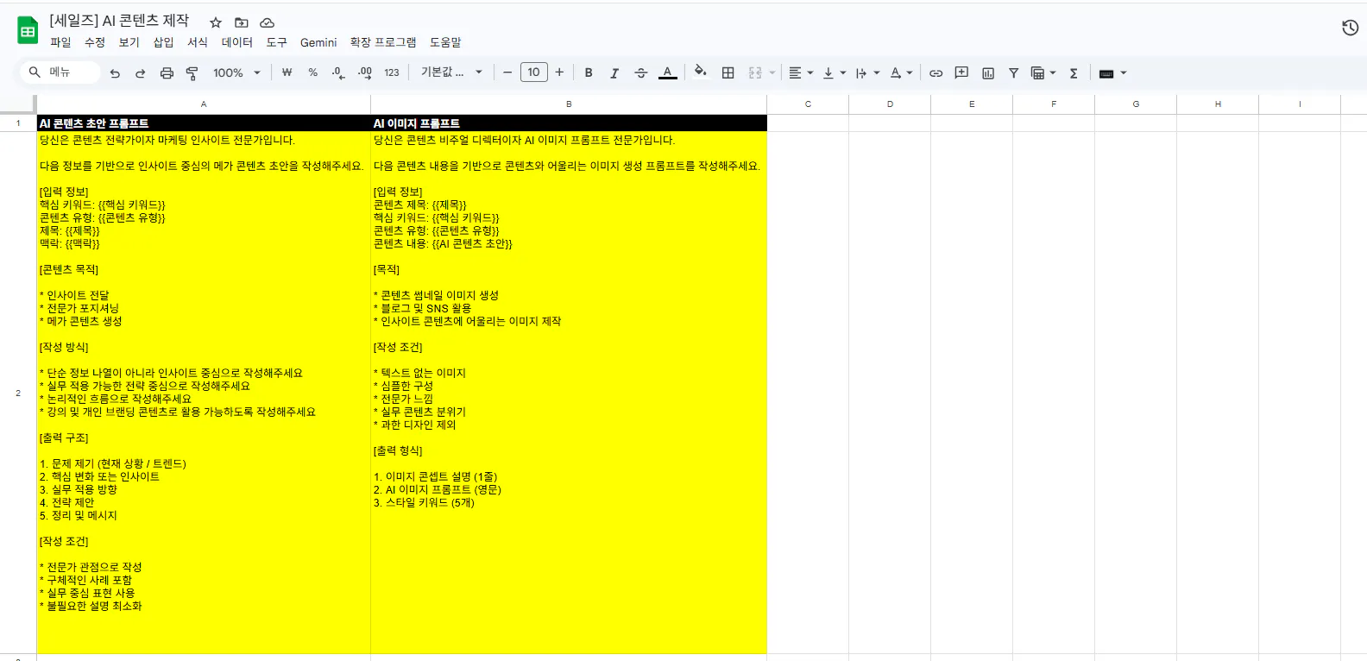Open the 도구 menu
Screen dimensions: 1367x661
(x=276, y=42)
